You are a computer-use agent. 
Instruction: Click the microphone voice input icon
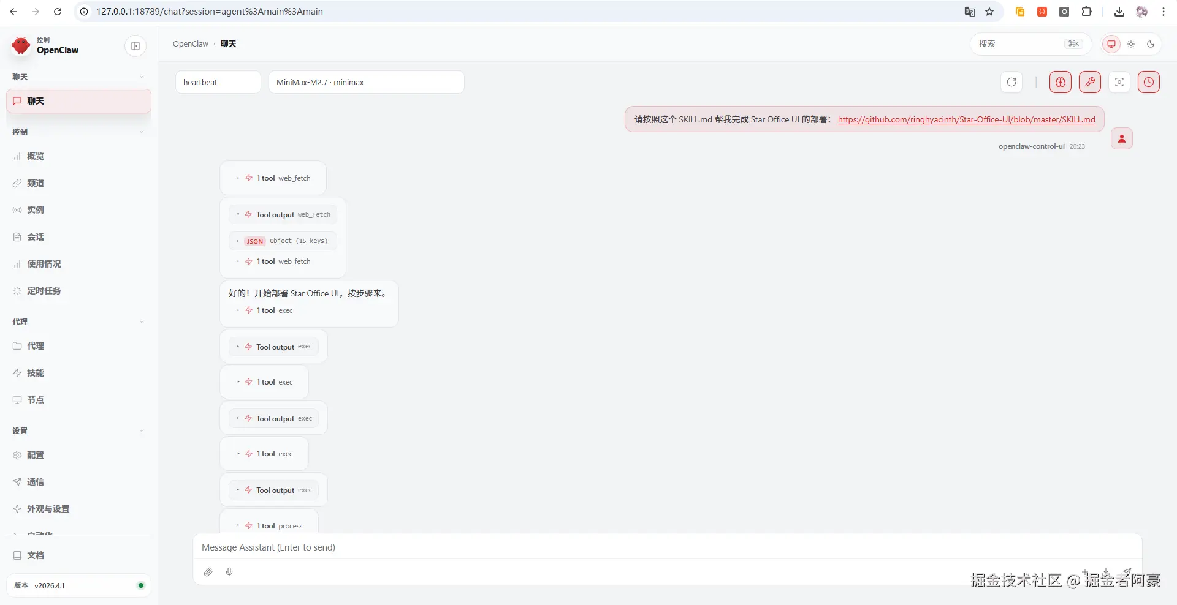pos(229,572)
